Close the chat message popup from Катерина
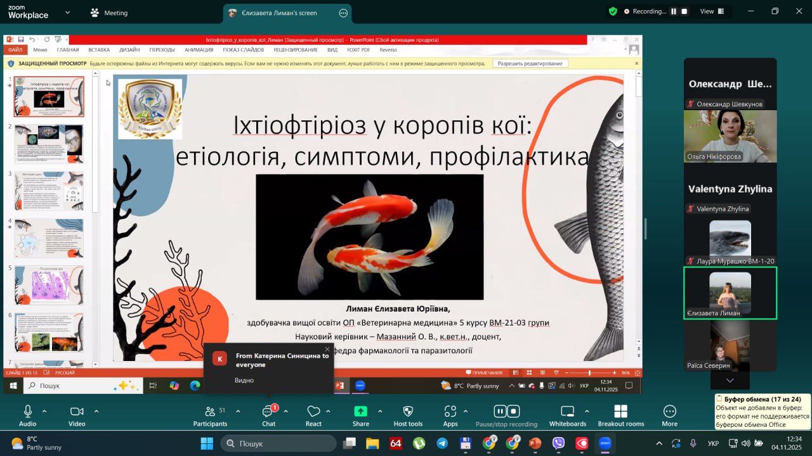This screenshot has width=812, height=456. pos(327,349)
